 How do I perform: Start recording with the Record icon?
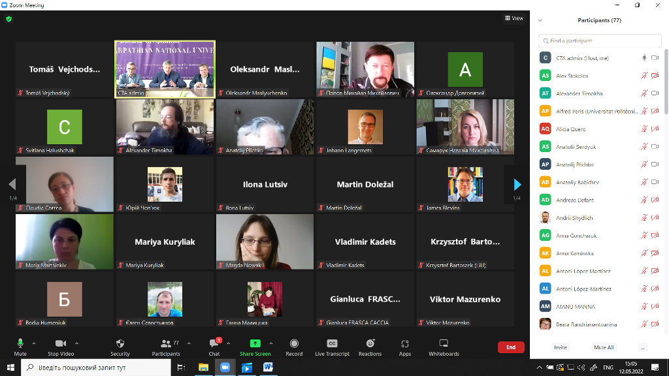click(x=294, y=344)
